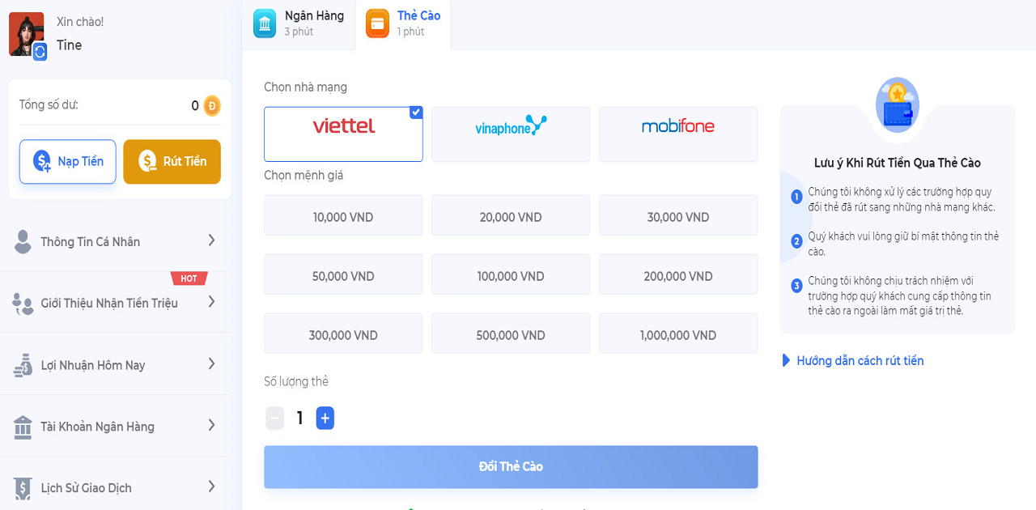Viewport: 1036px width, 510px height.
Task: Click the Thông Tin Cá Nhân person icon
Action: coord(23,241)
